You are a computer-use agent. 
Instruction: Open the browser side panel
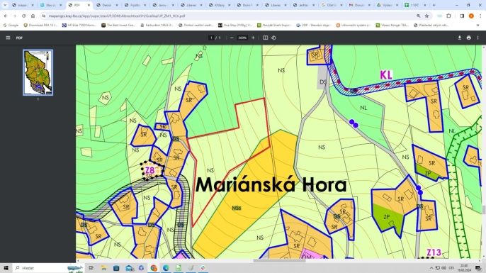[462, 16]
